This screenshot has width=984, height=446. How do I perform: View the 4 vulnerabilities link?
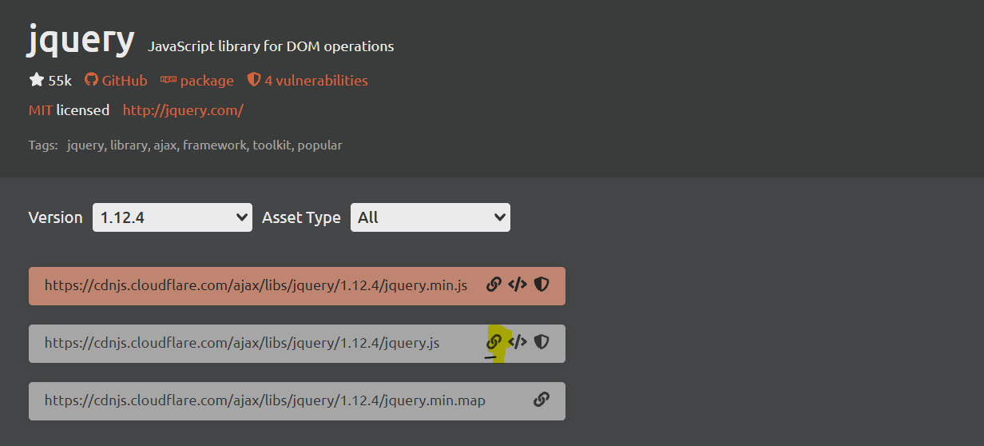316,81
